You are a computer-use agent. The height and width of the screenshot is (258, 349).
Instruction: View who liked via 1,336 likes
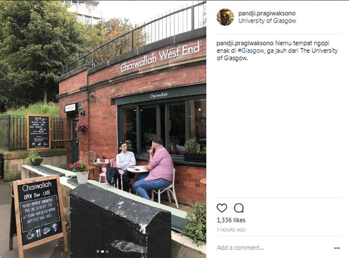[x=231, y=220]
